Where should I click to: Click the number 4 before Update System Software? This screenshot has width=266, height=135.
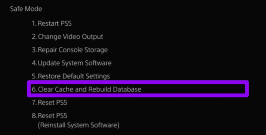tap(34, 63)
